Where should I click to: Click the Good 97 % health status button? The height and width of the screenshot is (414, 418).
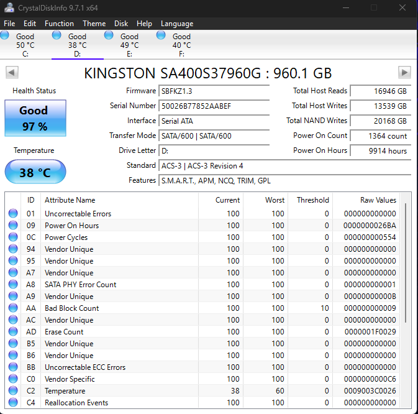[x=35, y=118]
